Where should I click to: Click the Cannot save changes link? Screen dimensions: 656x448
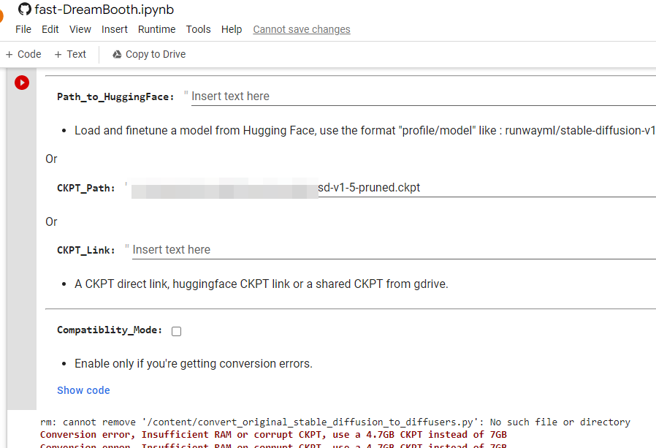pos(301,29)
